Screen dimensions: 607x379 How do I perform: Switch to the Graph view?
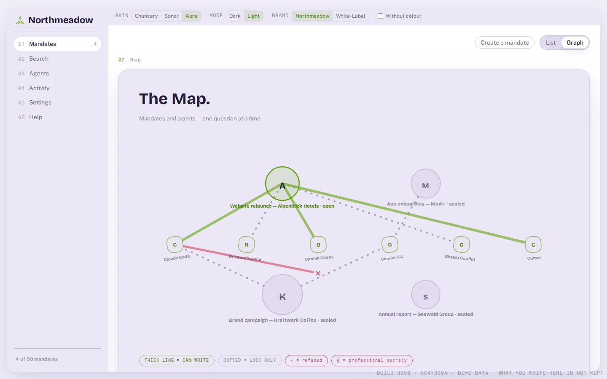[x=575, y=43]
